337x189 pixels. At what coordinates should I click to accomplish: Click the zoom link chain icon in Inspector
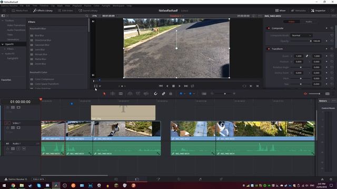pos(307,56)
